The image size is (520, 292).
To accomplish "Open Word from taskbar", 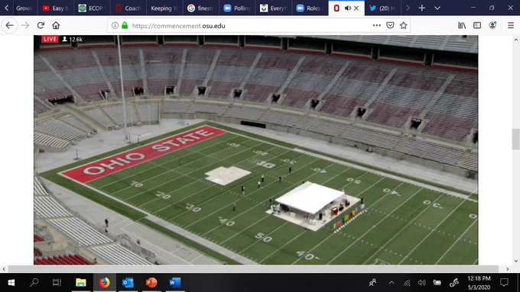I will tap(175, 282).
